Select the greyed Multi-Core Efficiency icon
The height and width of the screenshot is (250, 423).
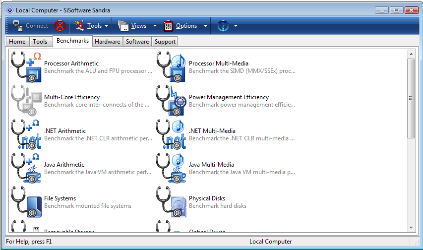tap(26, 101)
